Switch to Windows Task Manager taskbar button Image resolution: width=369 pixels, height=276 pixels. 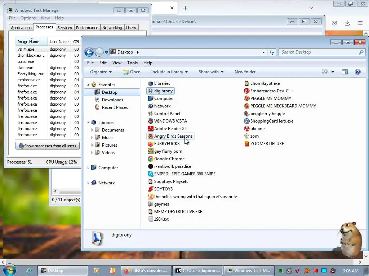tap(249, 271)
